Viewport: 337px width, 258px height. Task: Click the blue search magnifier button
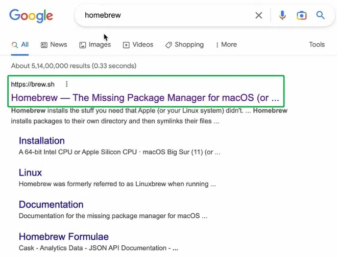(x=321, y=15)
